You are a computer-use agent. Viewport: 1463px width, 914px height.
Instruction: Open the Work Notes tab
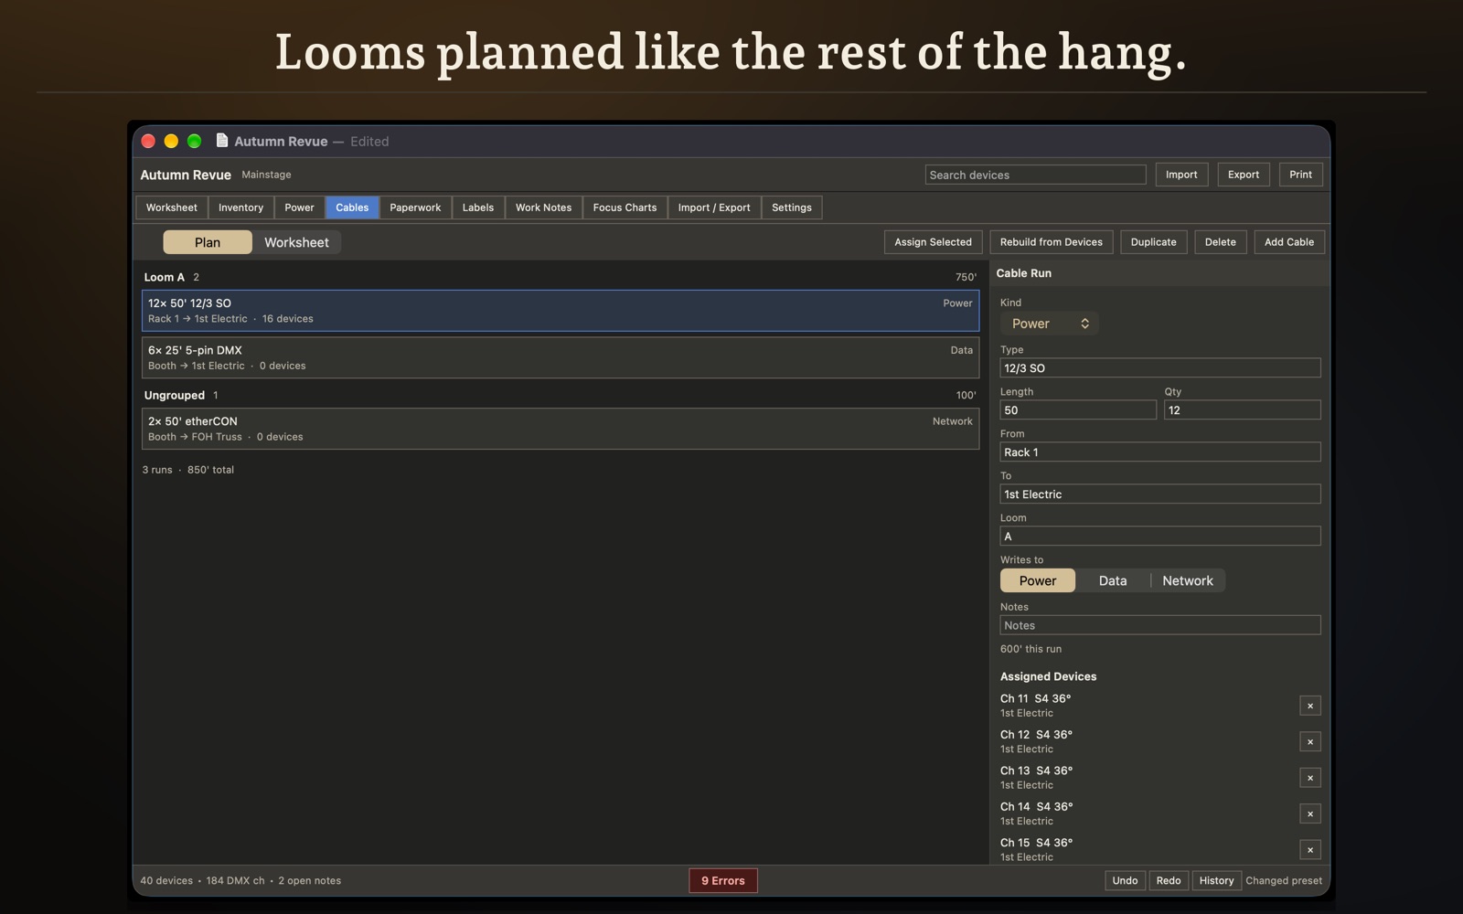click(543, 207)
